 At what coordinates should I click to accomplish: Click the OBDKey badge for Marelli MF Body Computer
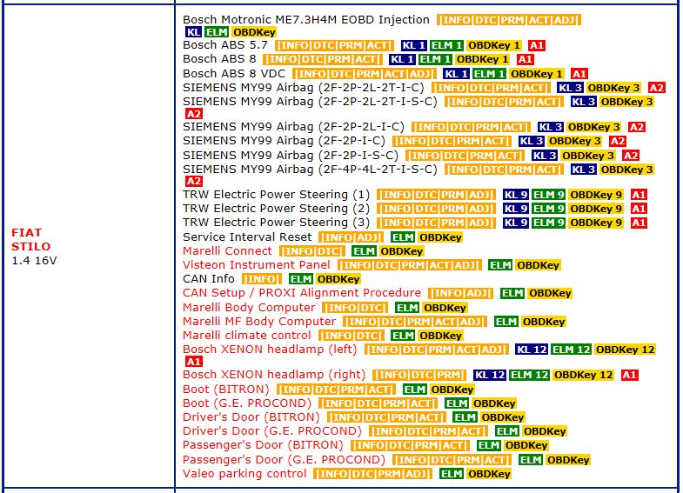(543, 322)
